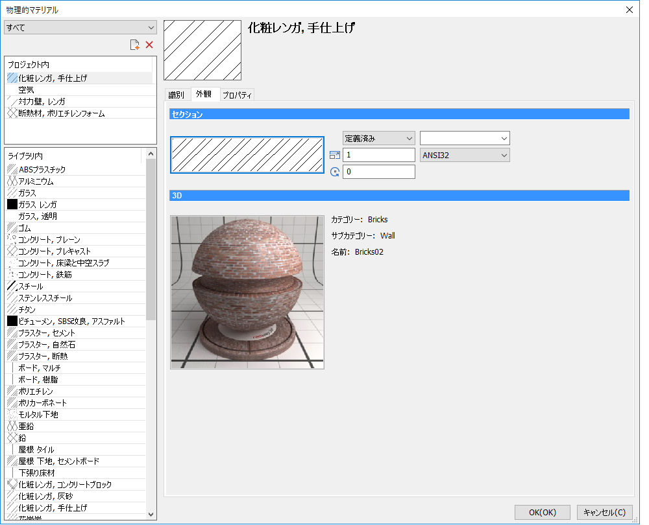Click the プロジェクト内 list header
The width and height of the screenshot is (649, 525).
tap(79, 64)
